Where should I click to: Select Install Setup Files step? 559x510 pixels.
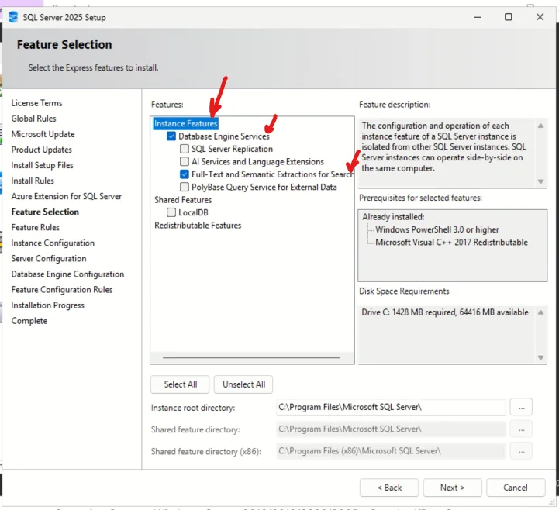coord(42,165)
